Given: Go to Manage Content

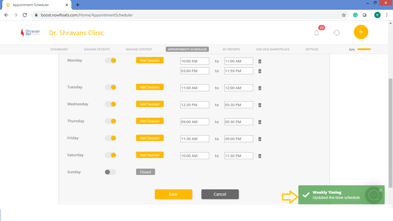Looking at the screenshot, I should (x=139, y=49).
